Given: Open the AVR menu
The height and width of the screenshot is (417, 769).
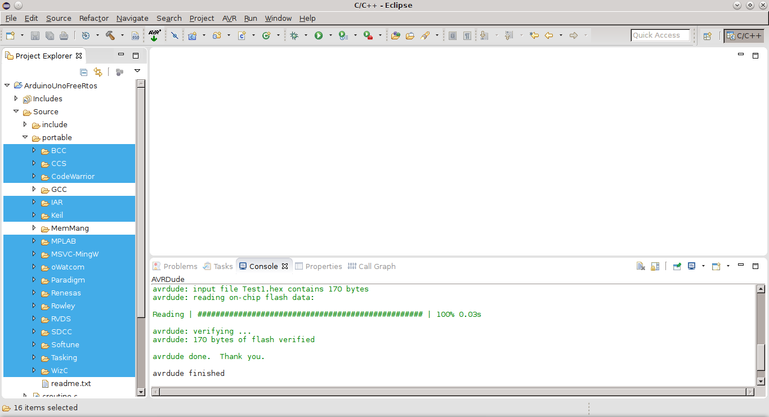Looking at the screenshot, I should 229,19.
